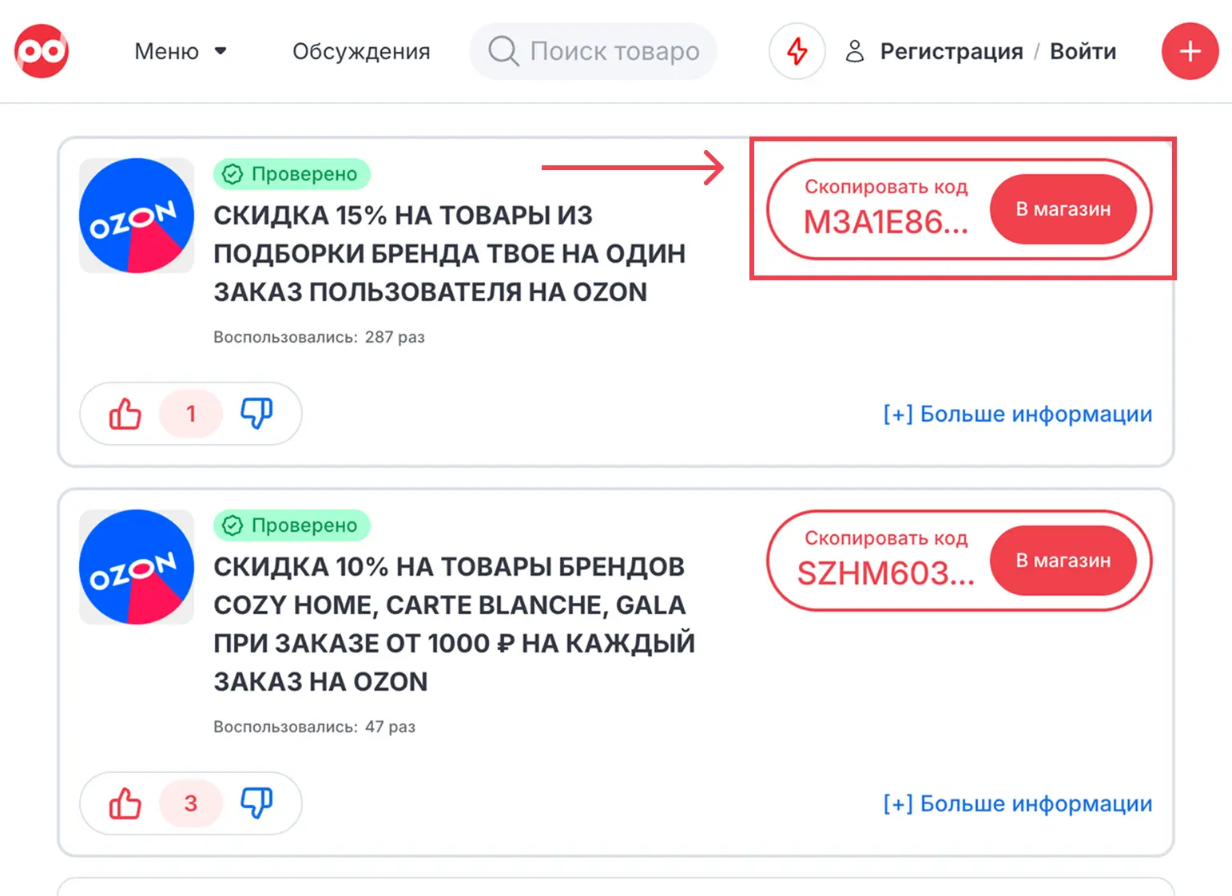Like the 15% TВОЕ discount coupon
Image resolution: width=1232 pixels, height=896 pixels.
pyautogui.click(x=125, y=414)
